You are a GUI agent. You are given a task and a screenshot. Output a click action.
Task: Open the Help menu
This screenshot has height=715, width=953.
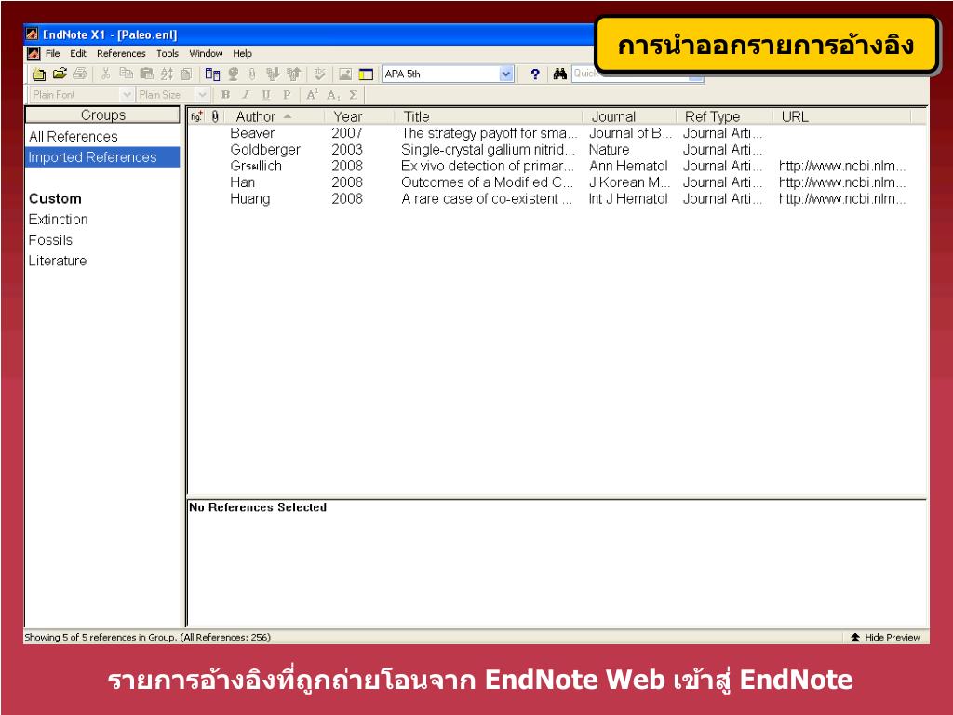pyautogui.click(x=242, y=53)
